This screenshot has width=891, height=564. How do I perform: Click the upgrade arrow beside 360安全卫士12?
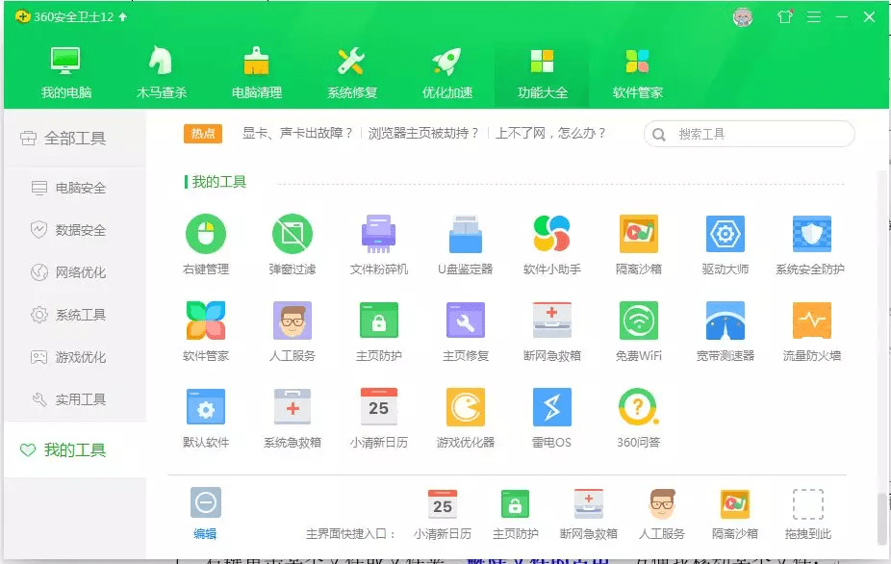[x=123, y=17]
